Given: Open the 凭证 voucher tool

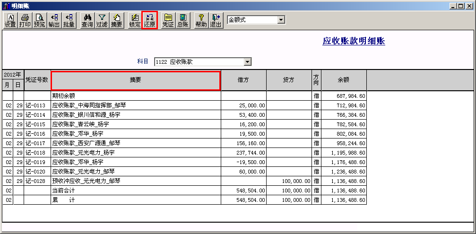Looking at the screenshot, I should (168, 21).
